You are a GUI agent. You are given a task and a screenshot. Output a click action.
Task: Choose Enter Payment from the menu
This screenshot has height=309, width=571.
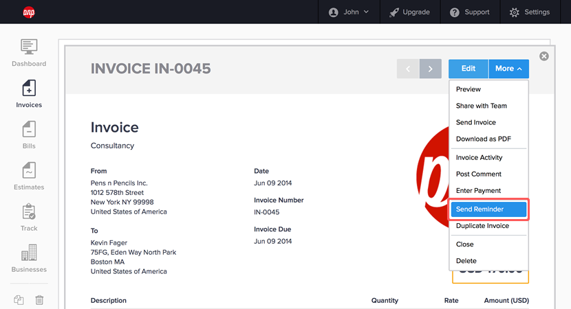point(488,190)
